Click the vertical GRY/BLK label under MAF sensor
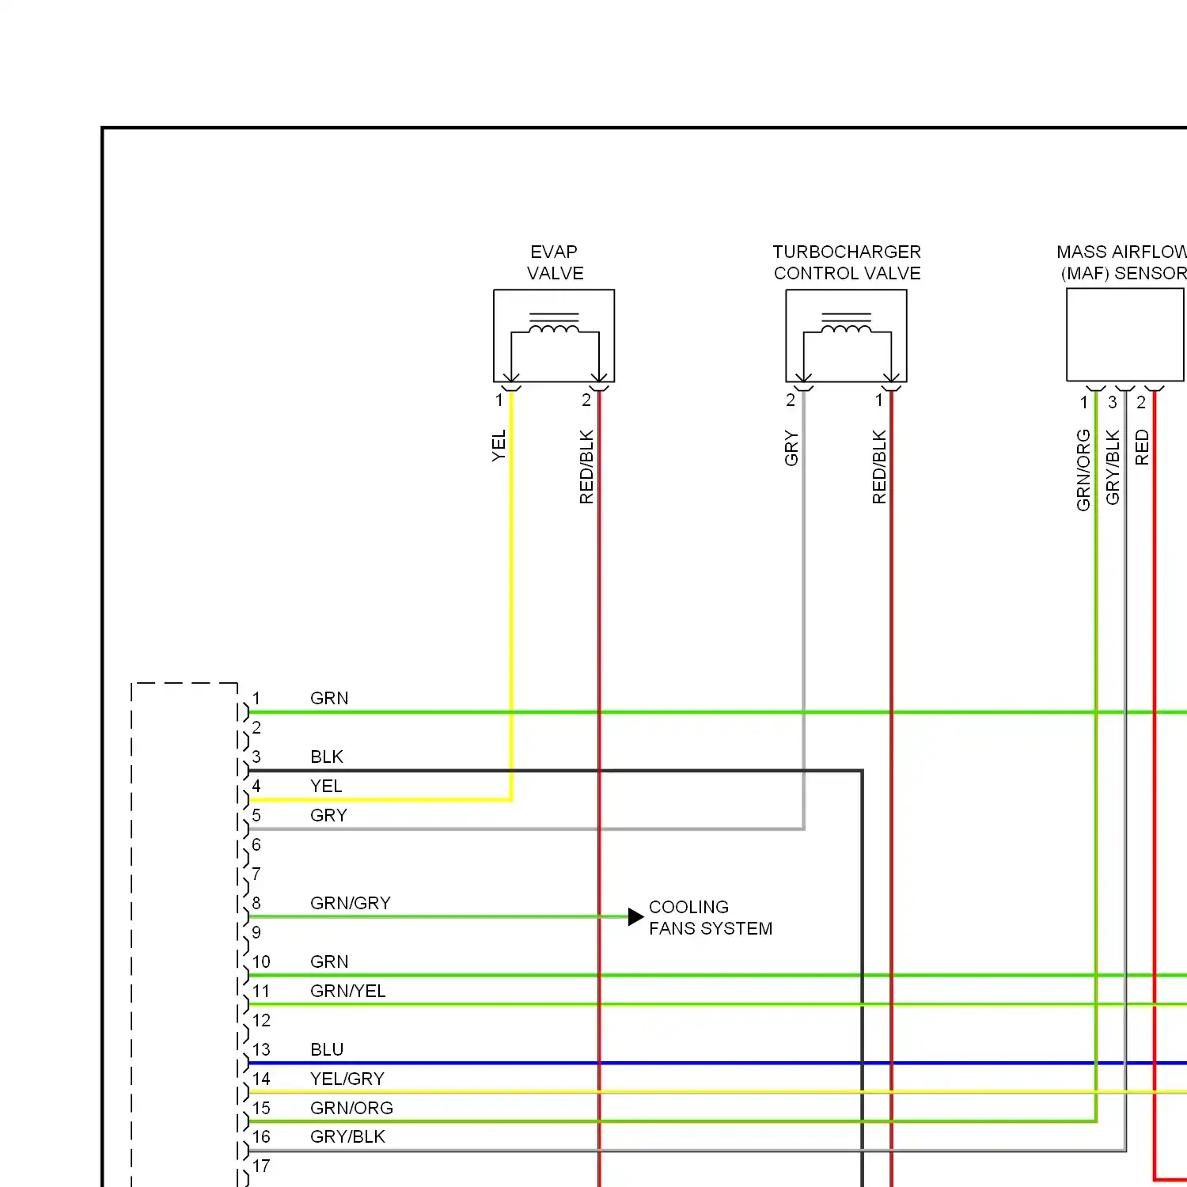 [1113, 468]
